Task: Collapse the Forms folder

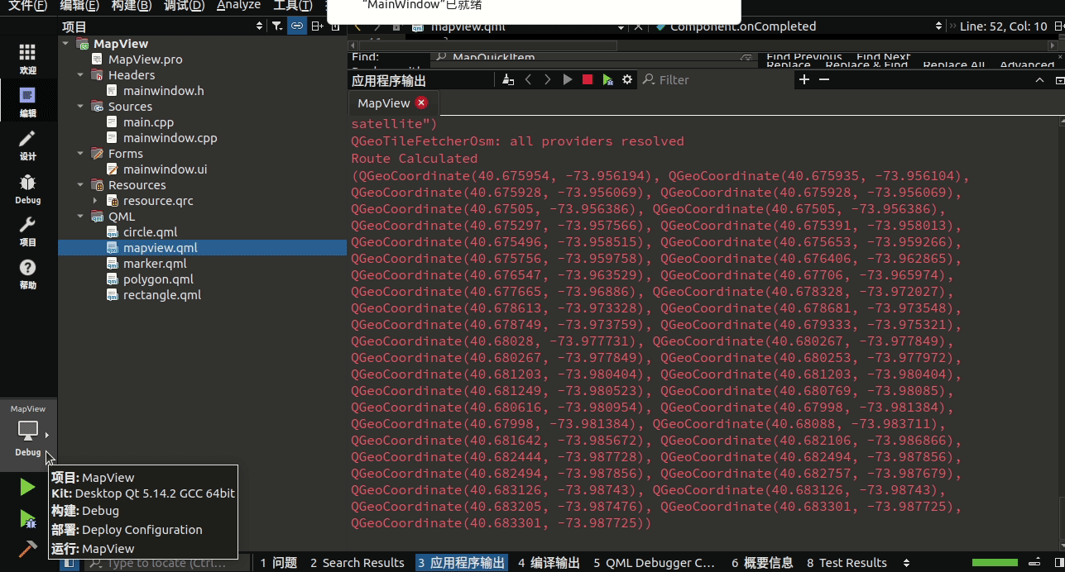Action: pyautogui.click(x=81, y=154)
